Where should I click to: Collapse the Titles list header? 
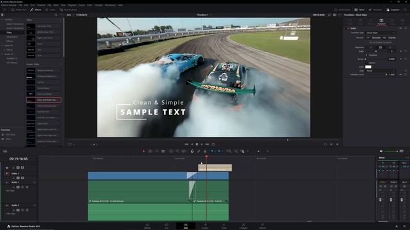tap(61, 20)
